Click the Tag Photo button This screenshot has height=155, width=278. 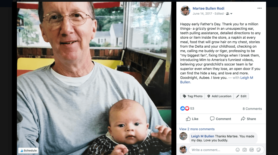193,96
